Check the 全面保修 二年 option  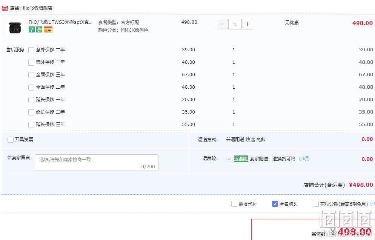pos(31,87)
